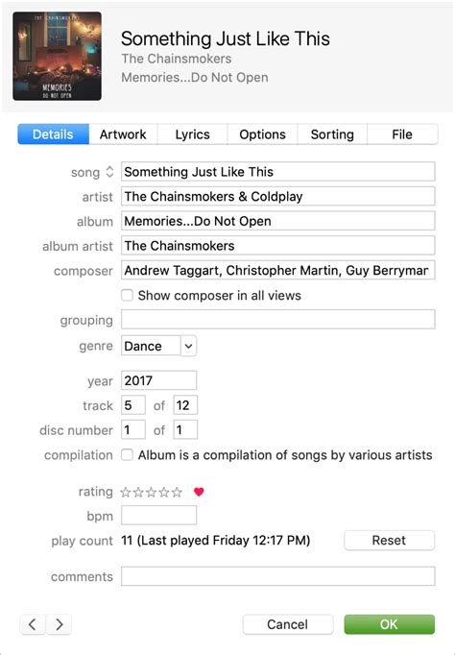The image size is (455, 655).
Task: Click the album artwork thumbnail
Action: 57,56
